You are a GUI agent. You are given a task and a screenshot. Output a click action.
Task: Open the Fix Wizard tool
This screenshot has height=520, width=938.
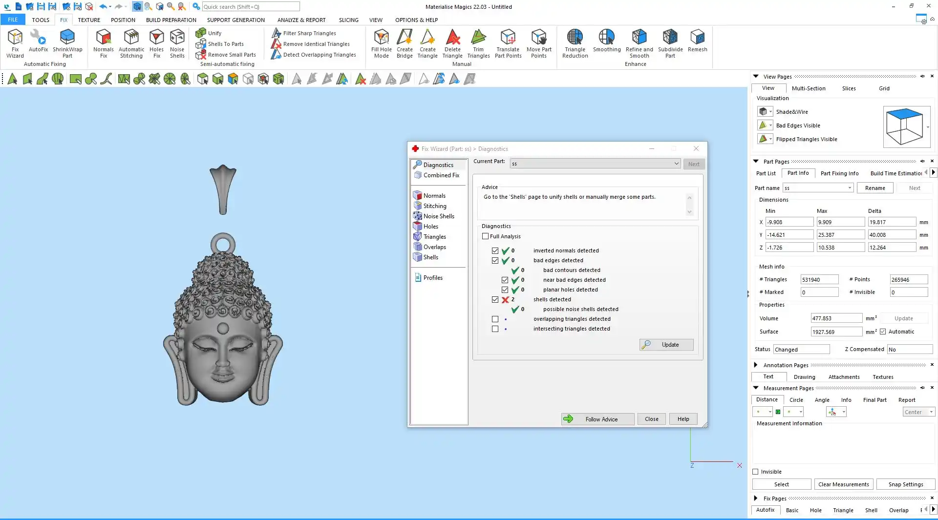pyautogui.click(x=15, y=43)
